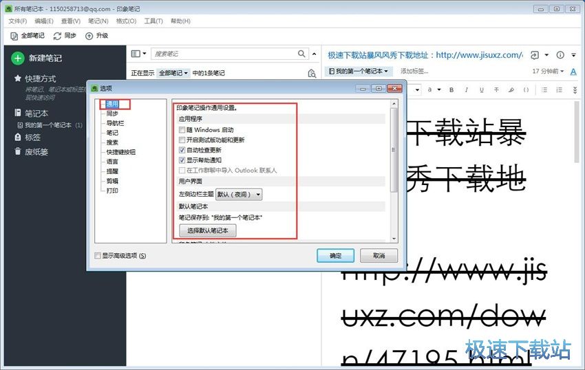Select 语言 in options tree
Viewport: 585px width, 370px height.
[x=112, y=162]
